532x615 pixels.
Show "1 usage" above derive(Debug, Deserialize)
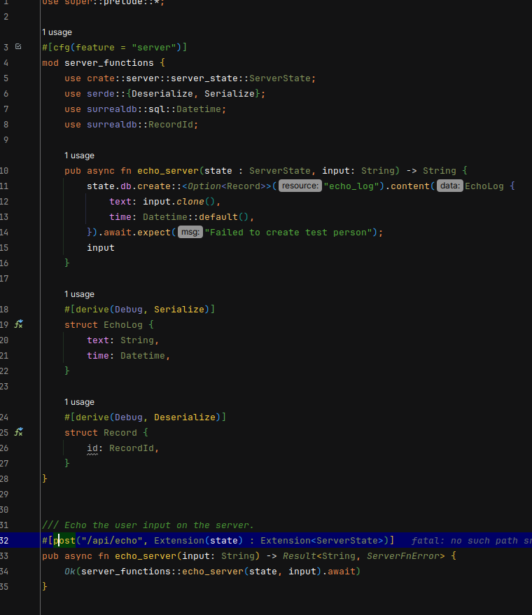[79, 402]
